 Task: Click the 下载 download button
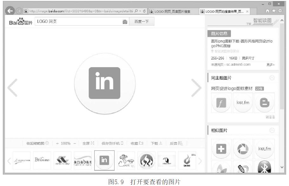coord(156,143)
